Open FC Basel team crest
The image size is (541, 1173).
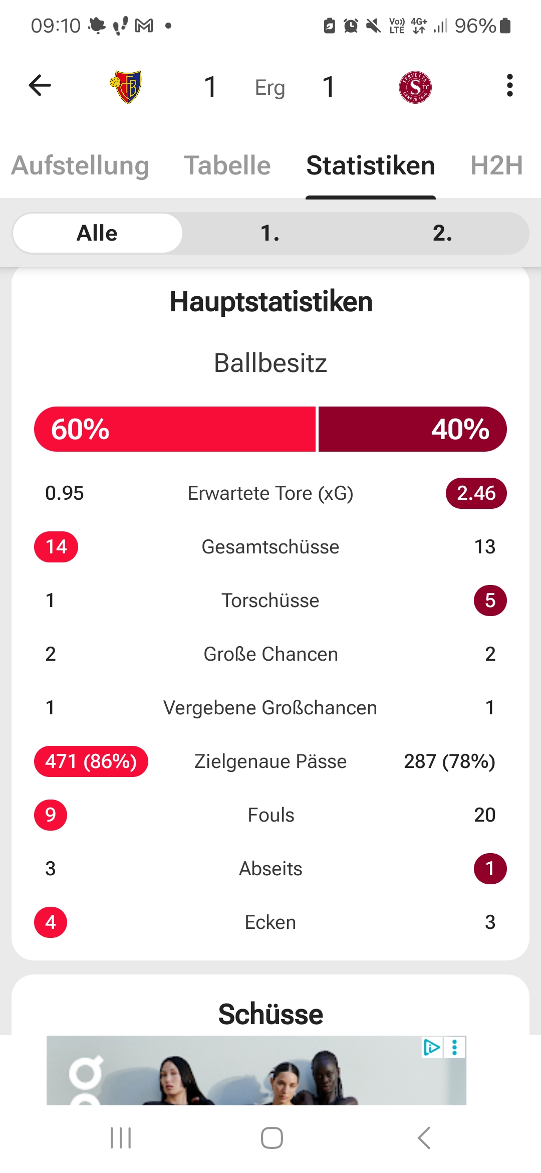pos(126,87)
